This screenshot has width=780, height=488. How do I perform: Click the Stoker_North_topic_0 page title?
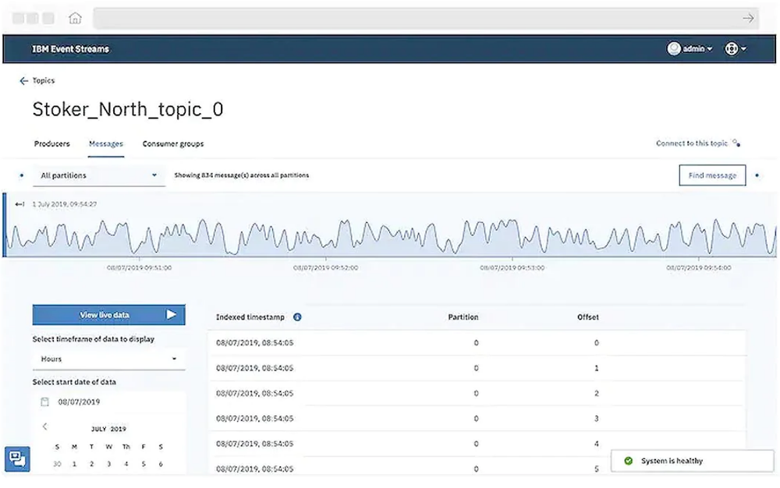[128, 109]
